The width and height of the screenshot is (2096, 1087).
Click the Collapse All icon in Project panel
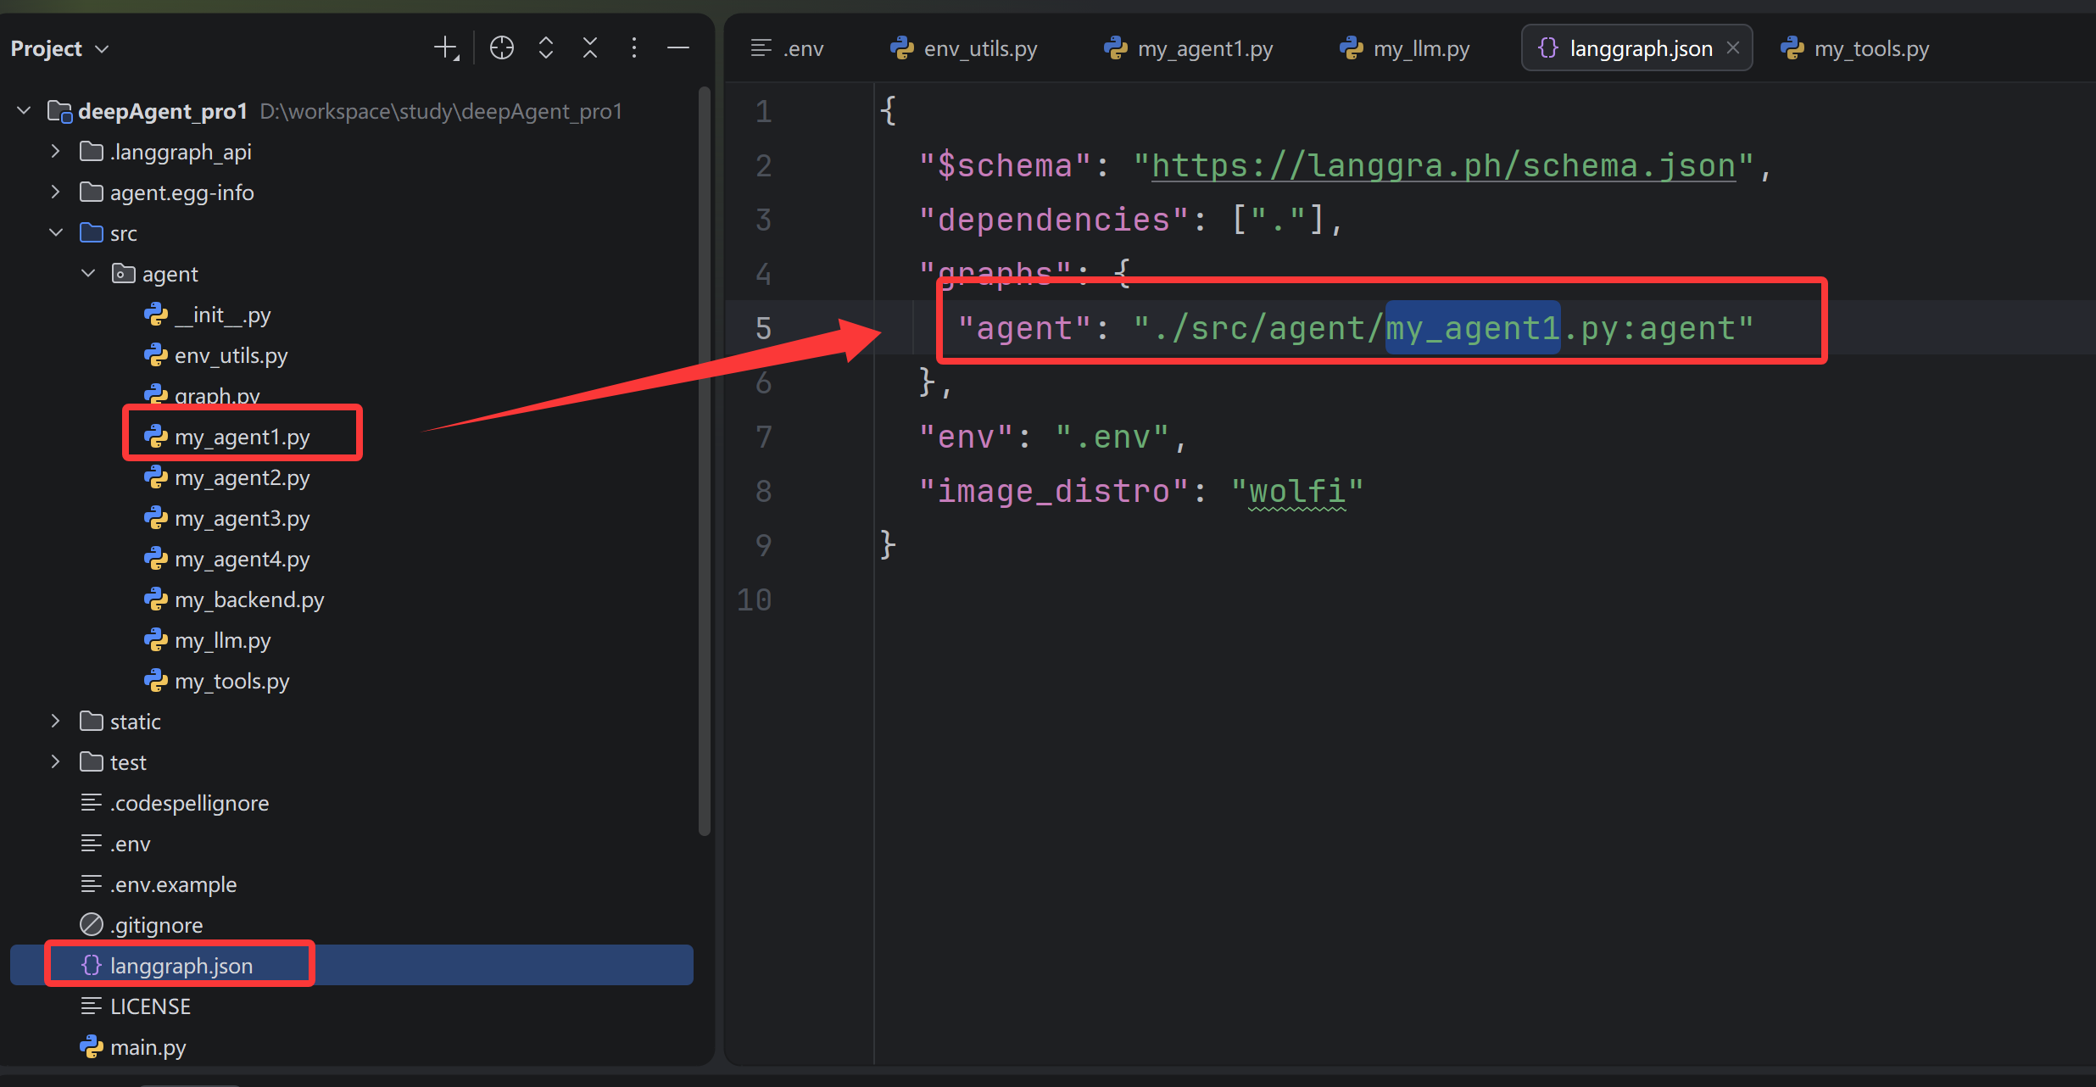pos(590,48)
